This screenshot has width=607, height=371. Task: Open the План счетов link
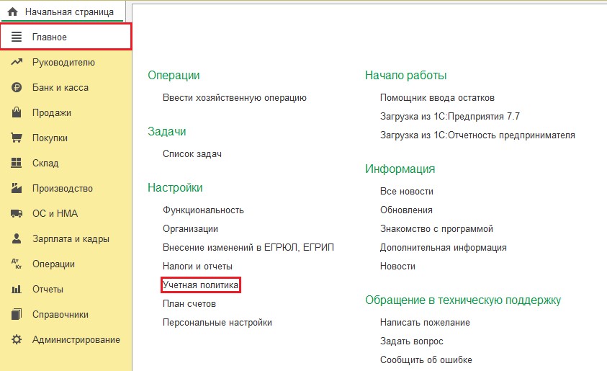(x=189, y=304)
